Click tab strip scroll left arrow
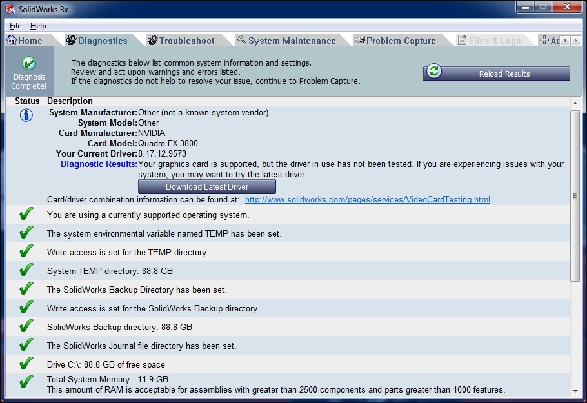 pyautogui.click(x=565, y=41)
